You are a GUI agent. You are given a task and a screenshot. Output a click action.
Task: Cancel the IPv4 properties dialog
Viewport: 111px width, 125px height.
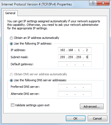pyautogui.click(x=97, y=118)
